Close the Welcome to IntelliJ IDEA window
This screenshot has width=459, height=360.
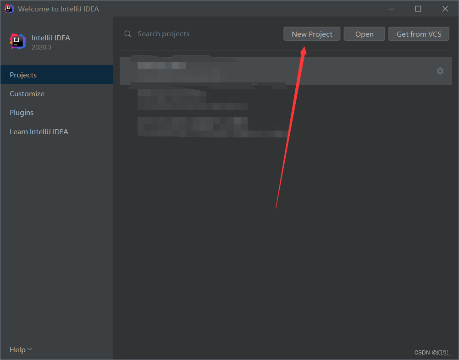pos(445,9)
